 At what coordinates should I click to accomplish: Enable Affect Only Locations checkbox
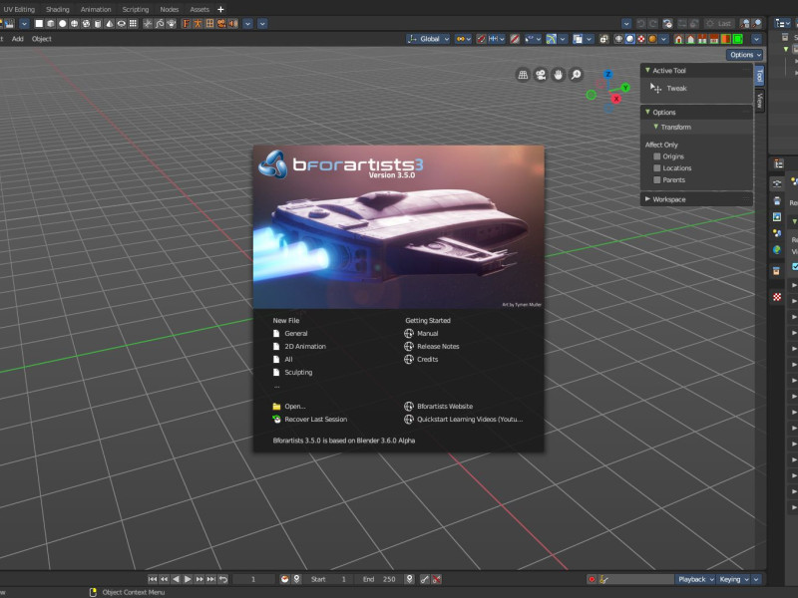tap(657, 168)
